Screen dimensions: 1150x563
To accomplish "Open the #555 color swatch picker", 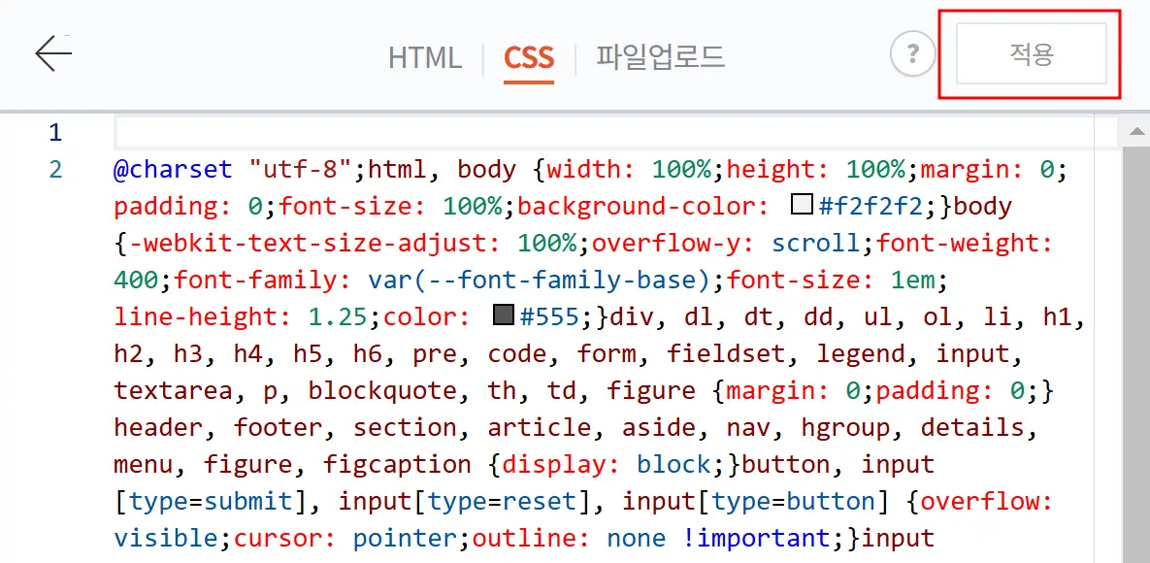I will click(x=503, y=315).
